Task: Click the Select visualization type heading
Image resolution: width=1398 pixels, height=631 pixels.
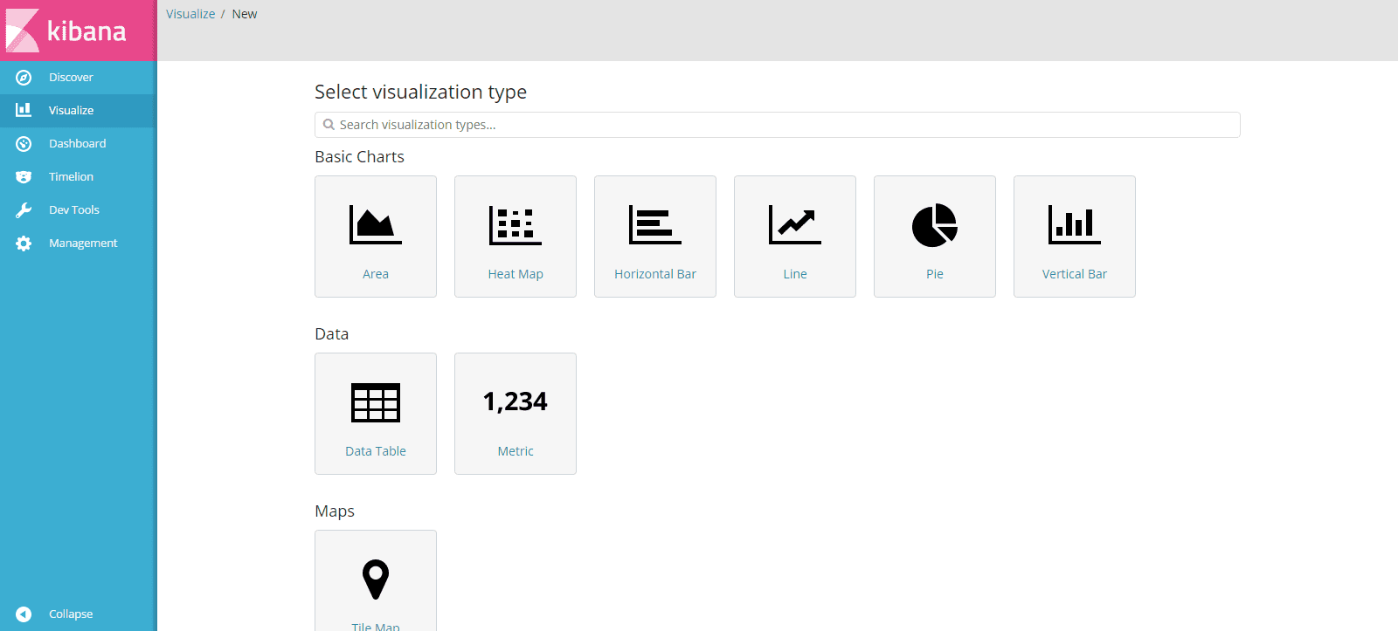Action: click(420, 92)
